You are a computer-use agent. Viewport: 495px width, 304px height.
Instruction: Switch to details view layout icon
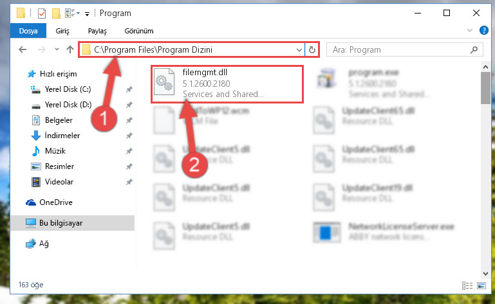coord(467,286)
